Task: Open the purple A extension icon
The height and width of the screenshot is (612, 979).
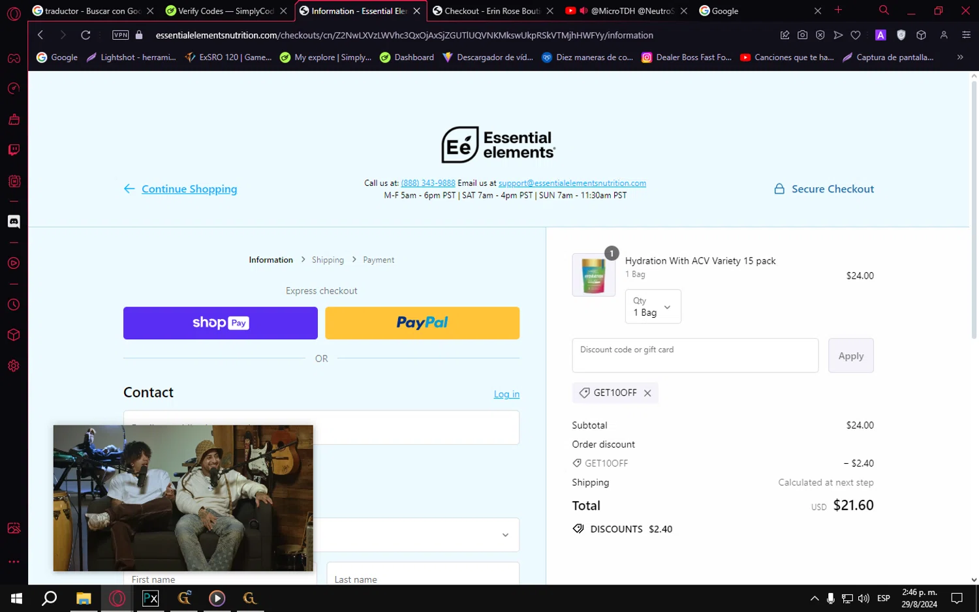Action: [880, 35]
